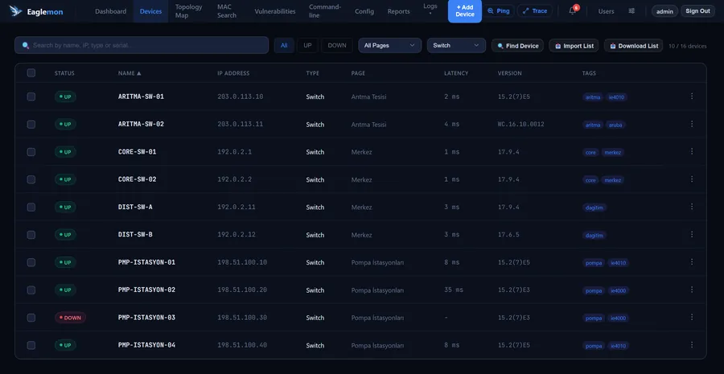The image size is (724, 374).
Task: Open row menu for CORE-SW-02
Action: coord(692,179)
